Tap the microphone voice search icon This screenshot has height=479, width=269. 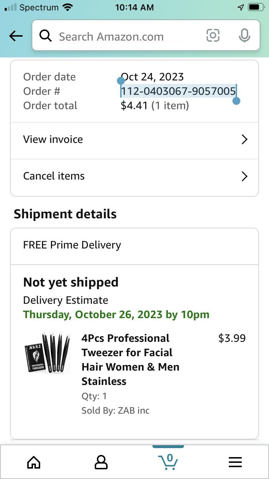click(x=244, y=36)
